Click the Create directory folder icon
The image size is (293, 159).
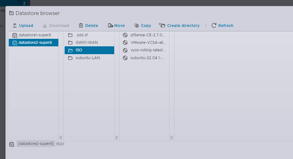(x=162, y=25)
